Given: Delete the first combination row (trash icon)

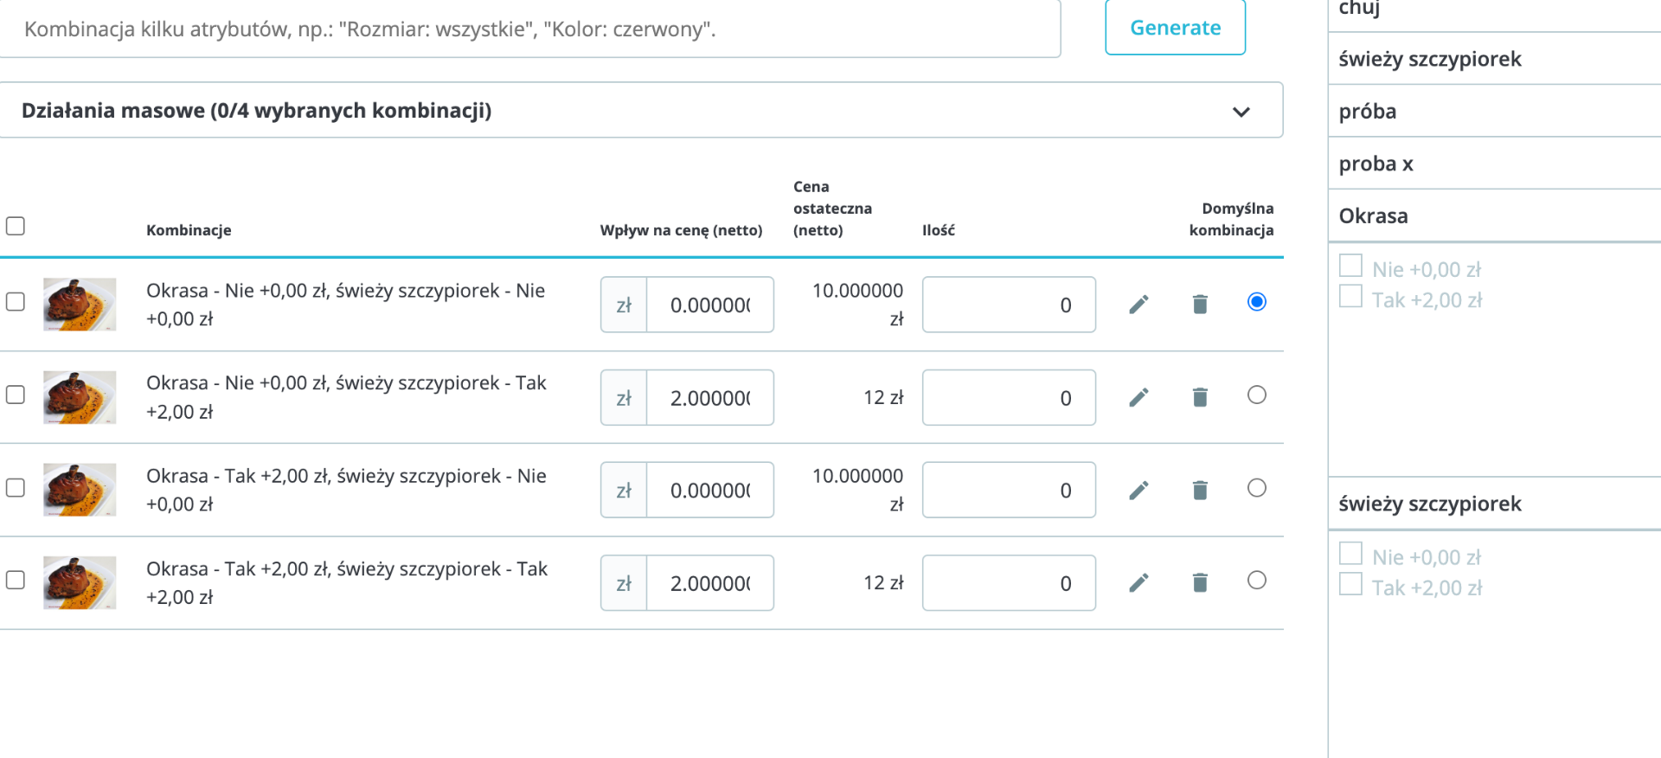Looking at the screenshot, I should pyautogui.click(x=1200, y=305).
